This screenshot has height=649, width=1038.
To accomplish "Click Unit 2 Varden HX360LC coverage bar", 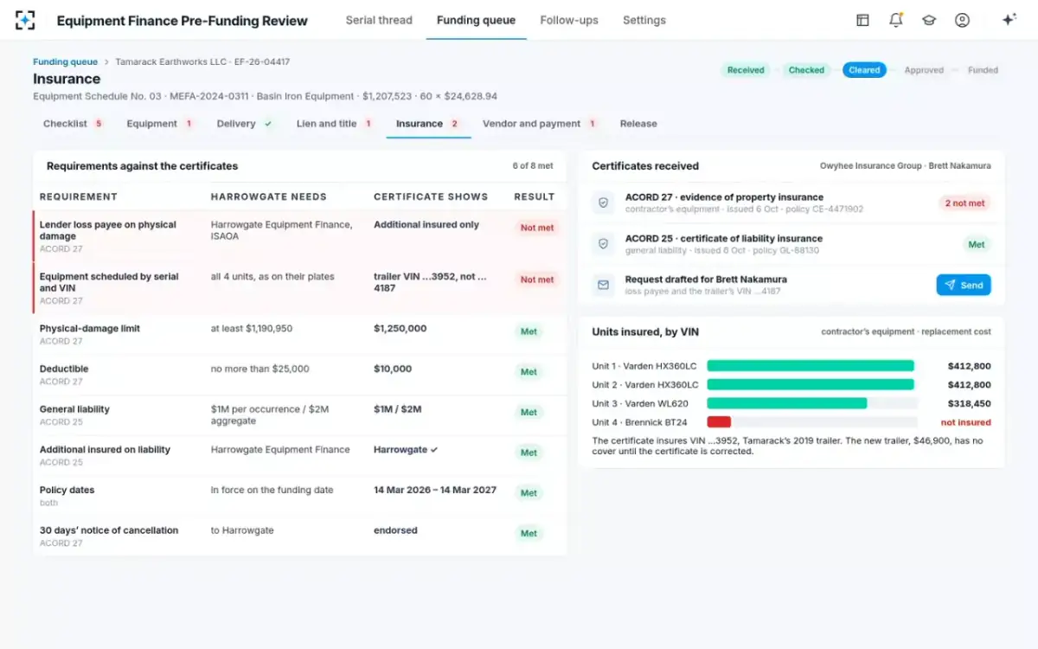I will click(x=811, y=384).
